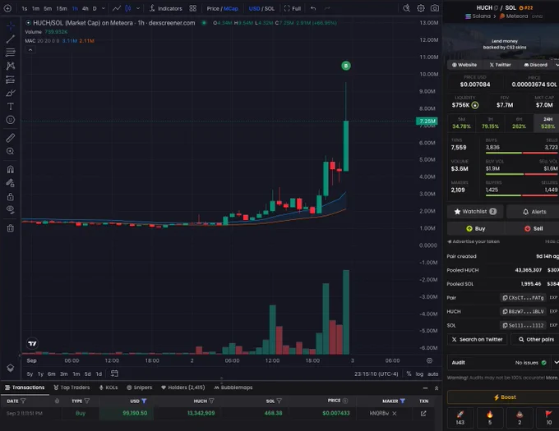Screen dimensions: 559x431
Task: Open the time axis settings icon
Action: click(430, 360)
